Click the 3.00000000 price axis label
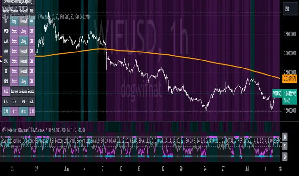Screen dimensions: 299x176 click(290, 53)
